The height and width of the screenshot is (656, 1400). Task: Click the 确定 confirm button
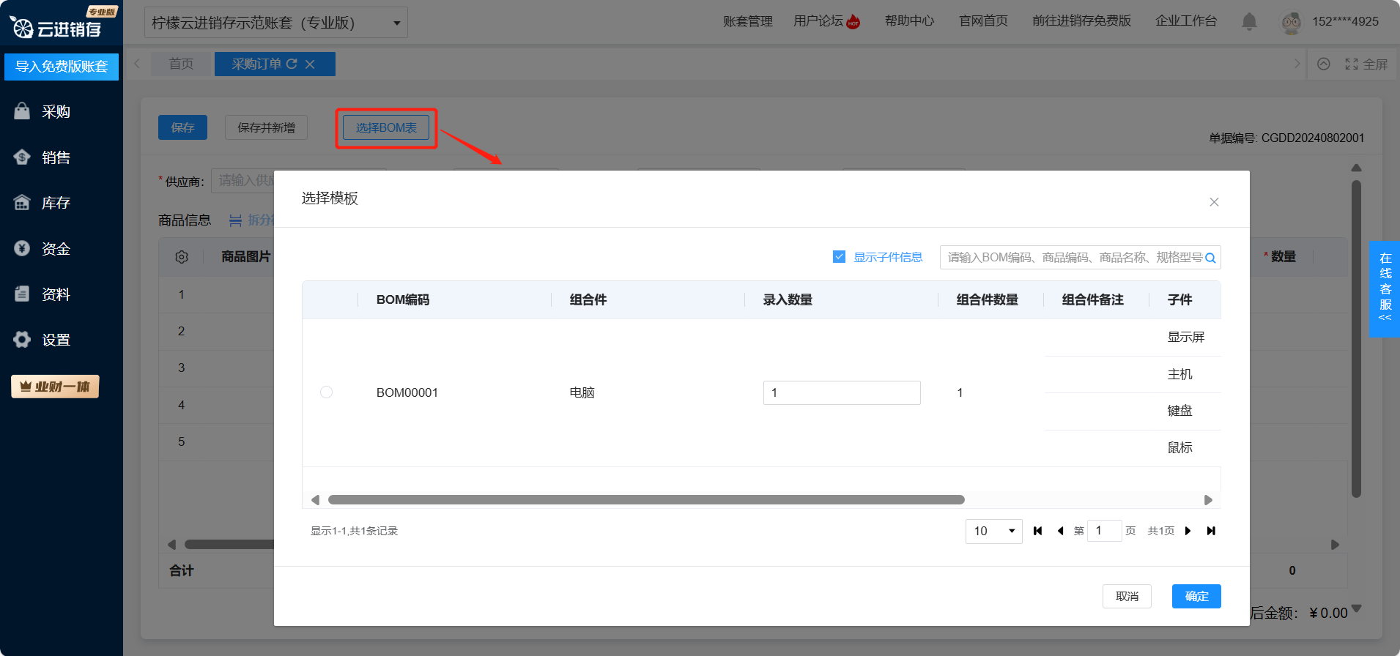point(1196,596)
